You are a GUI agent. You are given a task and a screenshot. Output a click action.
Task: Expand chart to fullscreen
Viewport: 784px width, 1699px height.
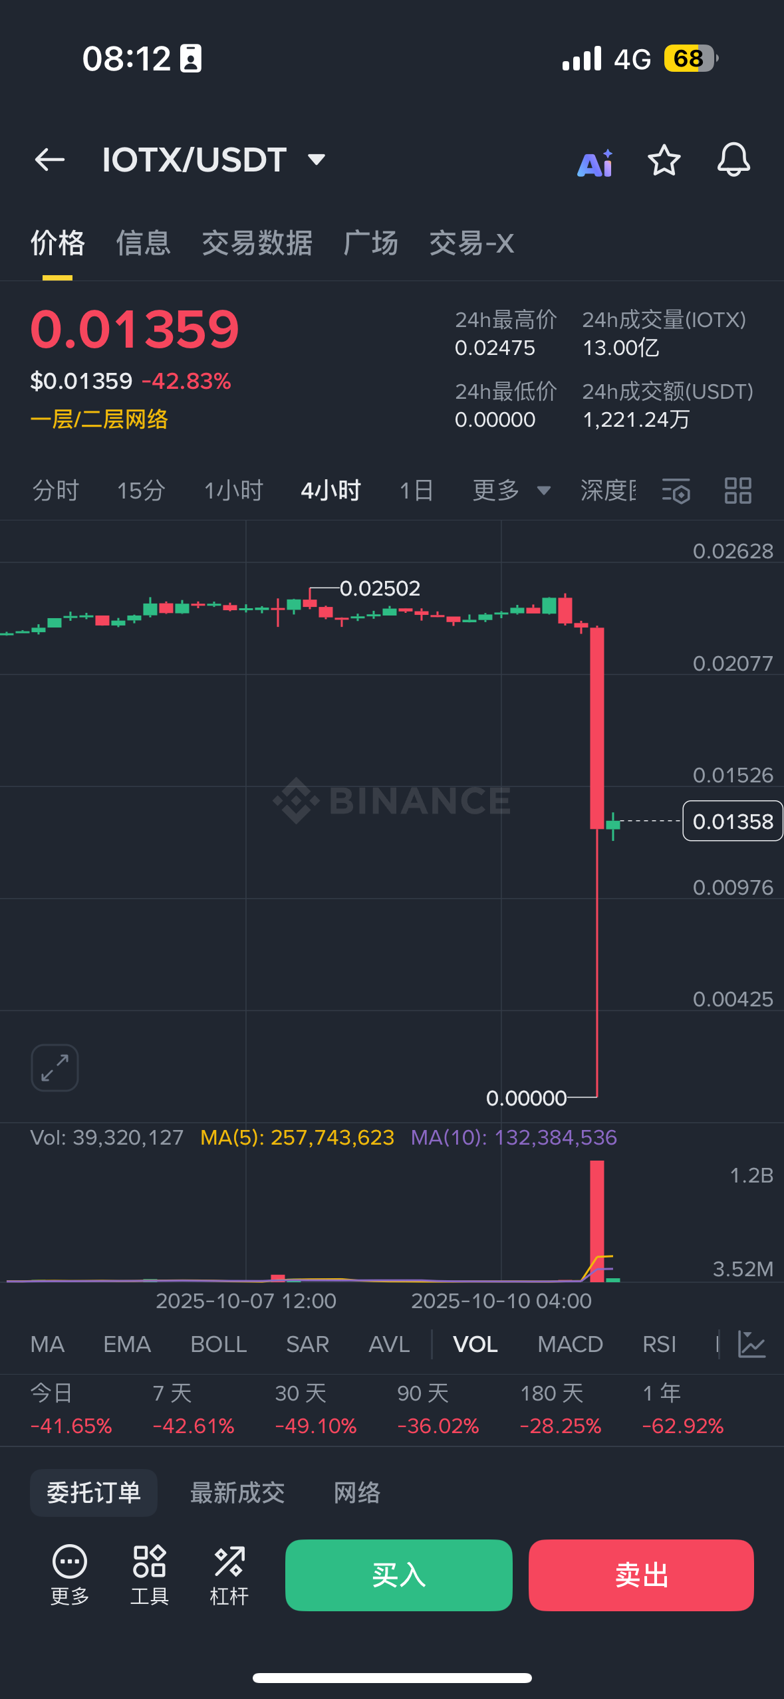[x=55, y=1068]
